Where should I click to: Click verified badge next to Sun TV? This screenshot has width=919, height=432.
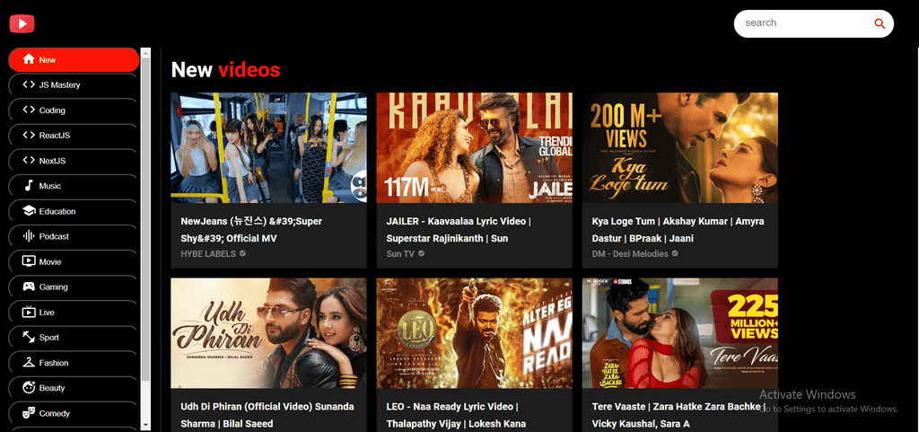(421, 254)
